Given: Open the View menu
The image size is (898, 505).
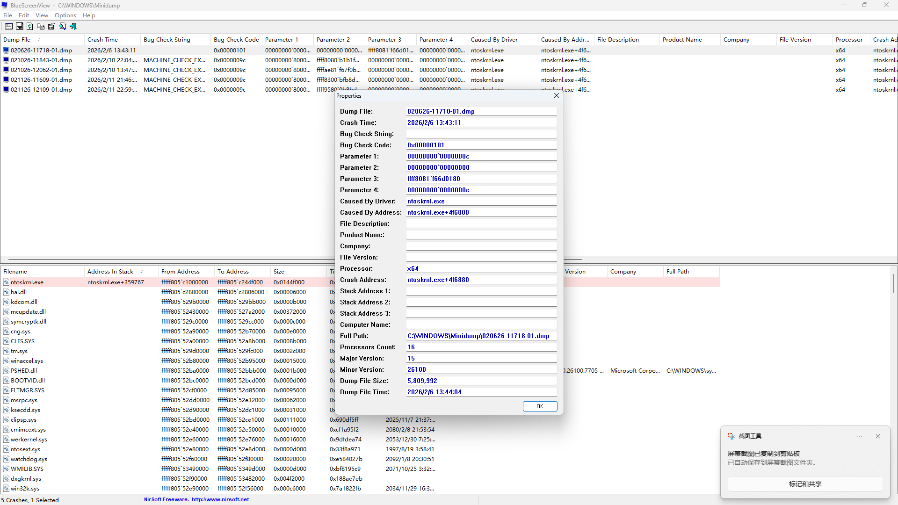Looking at the screenshot, I should tap(42, 15).
